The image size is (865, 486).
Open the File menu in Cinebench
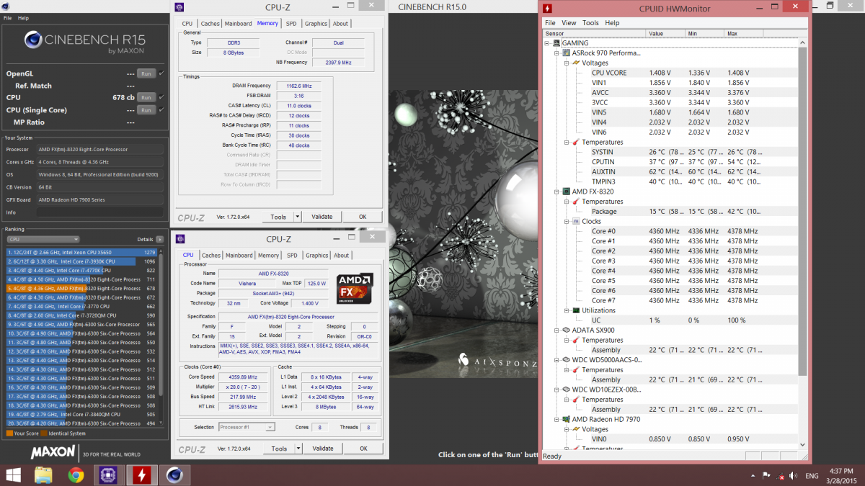(x=7, y=18)
